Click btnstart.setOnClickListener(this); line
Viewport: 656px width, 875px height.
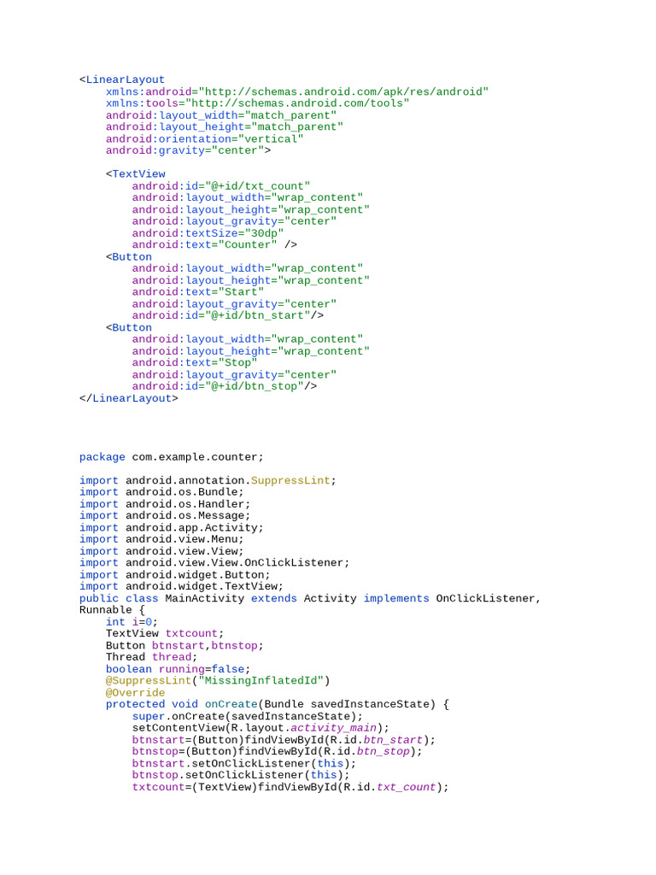click(x=244, y=764)
